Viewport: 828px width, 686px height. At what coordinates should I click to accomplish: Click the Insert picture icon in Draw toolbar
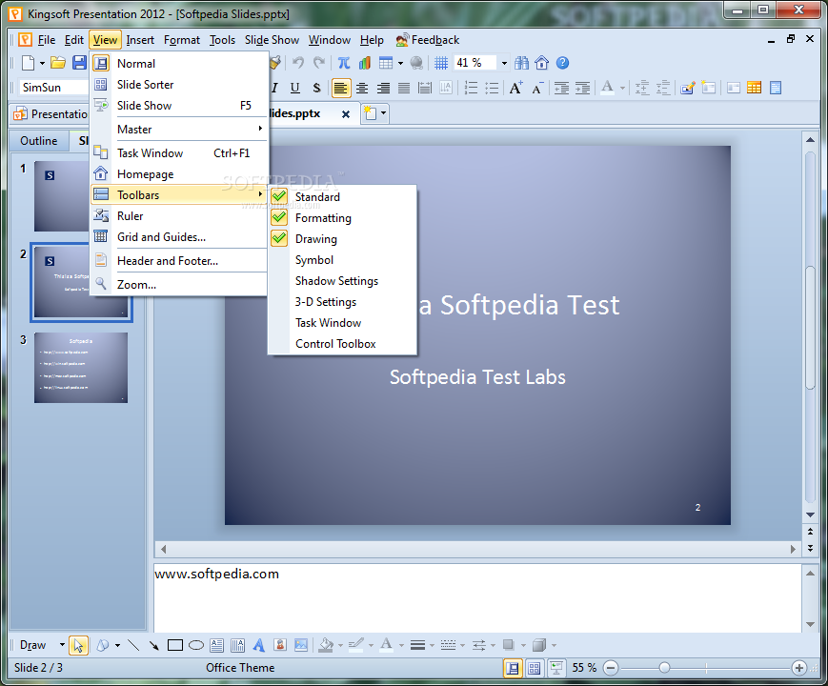(301, 645)
